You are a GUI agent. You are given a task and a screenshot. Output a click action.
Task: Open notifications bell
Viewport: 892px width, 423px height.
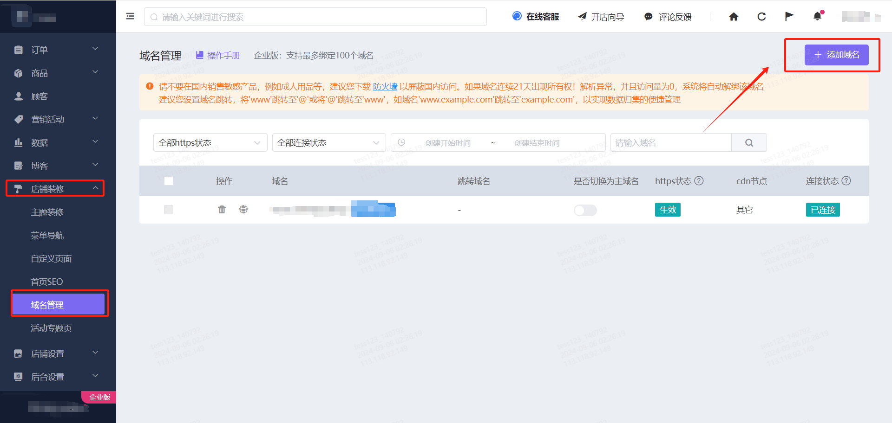pyautogui.click(x=818, y=17)
